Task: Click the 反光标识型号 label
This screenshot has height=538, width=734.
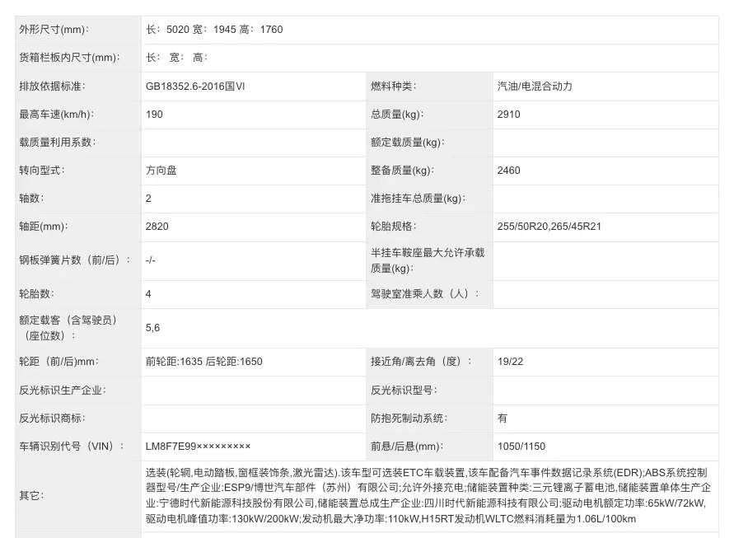Action: (x=404, y=390)
